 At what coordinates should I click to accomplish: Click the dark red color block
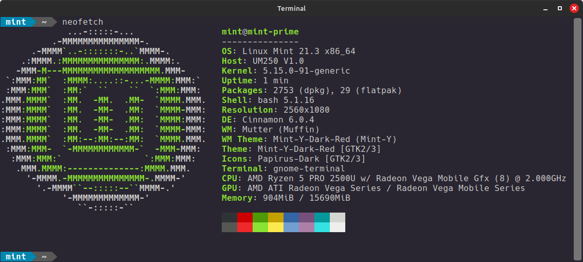244,217
